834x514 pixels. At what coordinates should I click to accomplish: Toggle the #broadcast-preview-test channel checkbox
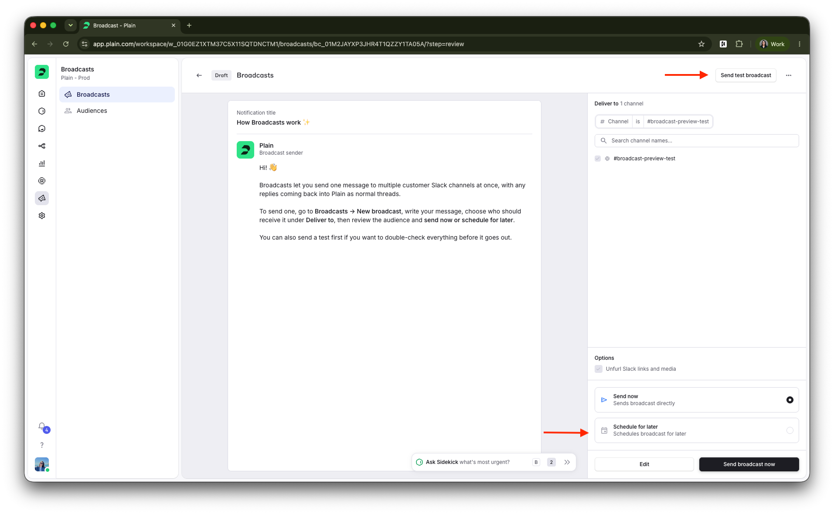pyautogui.click(x=598, y=159)
